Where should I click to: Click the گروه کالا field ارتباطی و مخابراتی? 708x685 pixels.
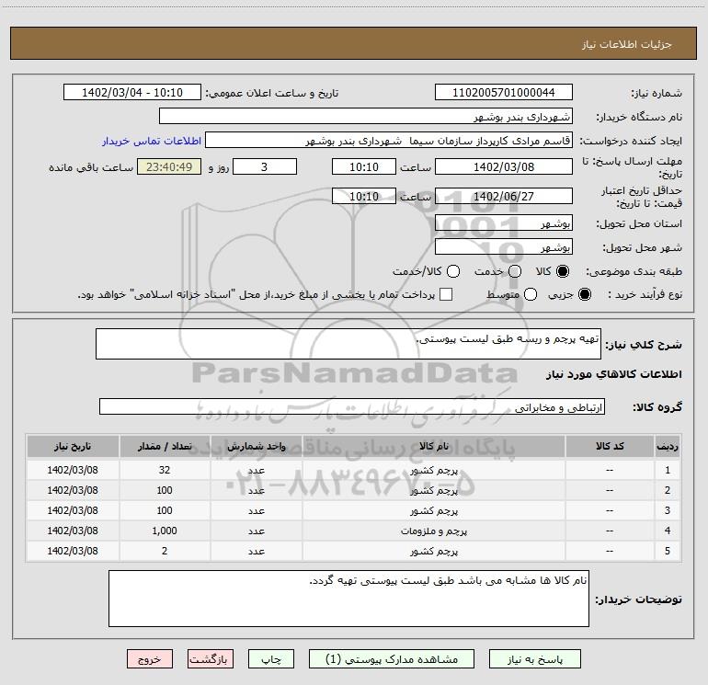tap(352, 406)
